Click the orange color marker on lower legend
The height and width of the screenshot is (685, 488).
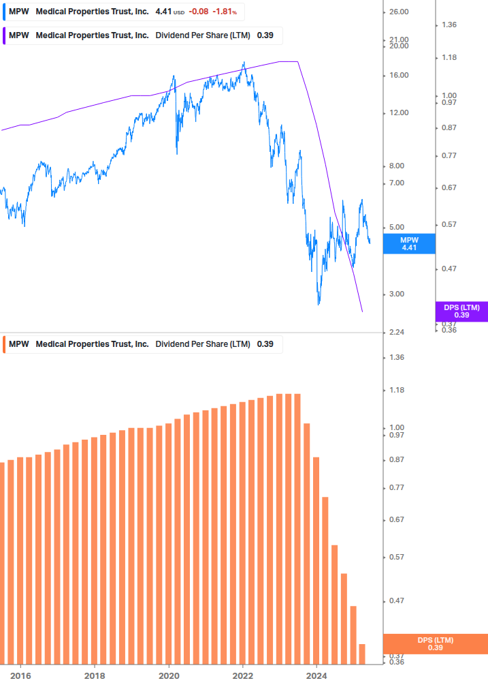(4, 344)
